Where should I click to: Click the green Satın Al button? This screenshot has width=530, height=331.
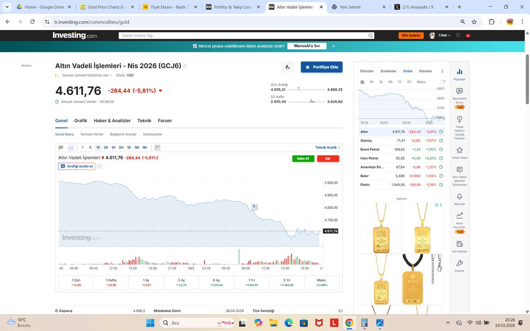(303, 158)
